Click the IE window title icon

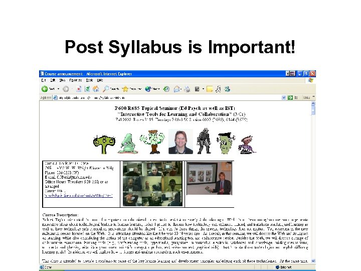(x=42, y=74)
